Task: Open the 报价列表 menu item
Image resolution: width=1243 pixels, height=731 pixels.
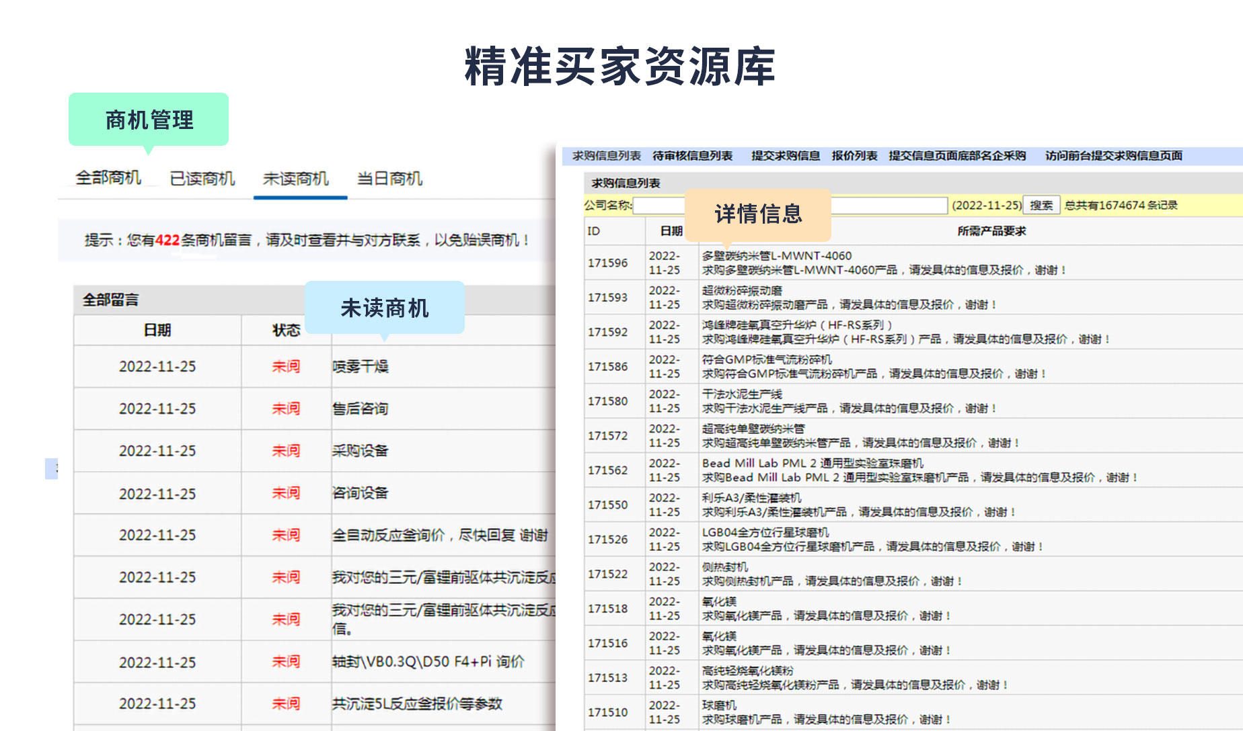Action: pyautogui.click(x=854, y=156)
